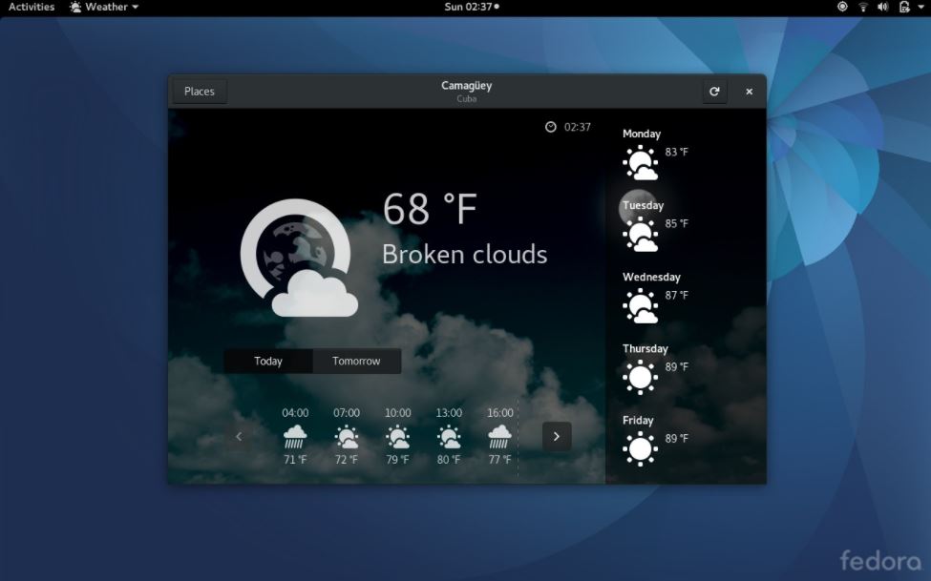
Task: Click the 83 °F Monday temperature
Action: 676,152
